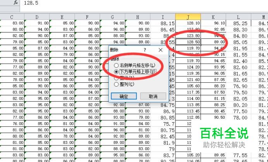Viewport: 268px width, 162px height.
Task: Click cell 80.20 in column L
Action: [x=239, y=105]
